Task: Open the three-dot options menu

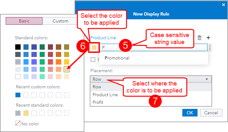Action: [x=210, y=47]
